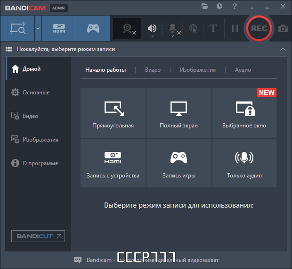Open the output folder icon

[204, 6]
